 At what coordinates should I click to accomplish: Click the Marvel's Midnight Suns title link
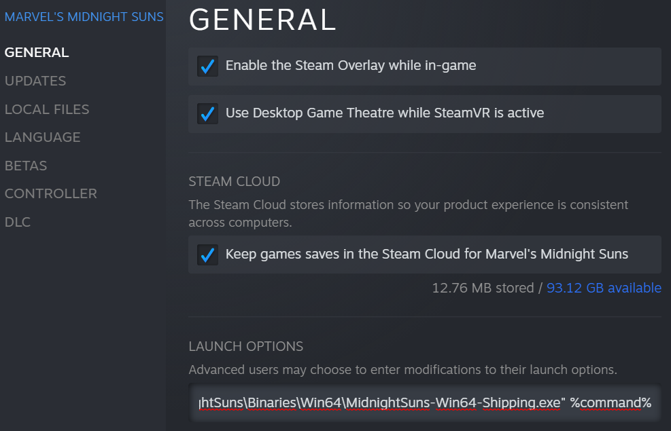pos(84,17)
